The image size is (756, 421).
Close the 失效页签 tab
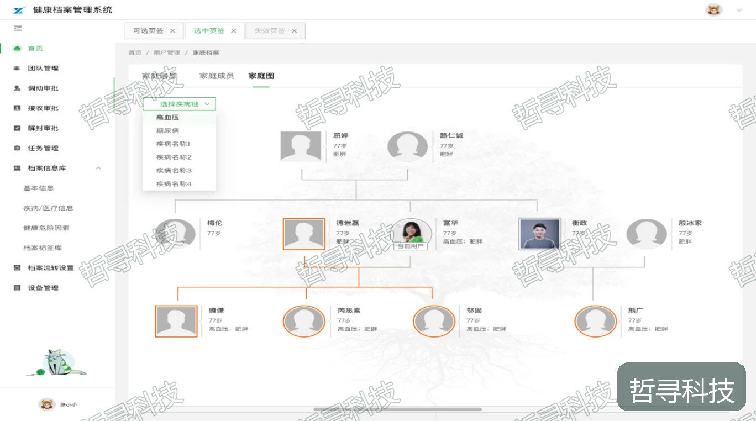point(294,31)
